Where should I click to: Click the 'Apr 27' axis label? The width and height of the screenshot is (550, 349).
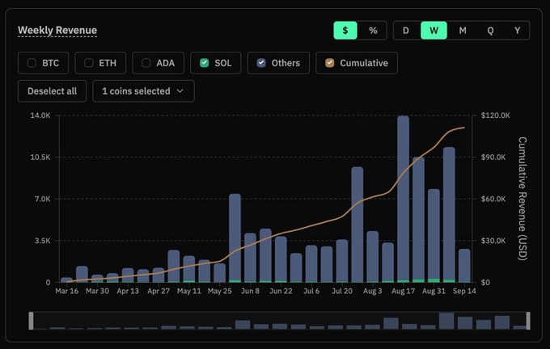(159, 291)
